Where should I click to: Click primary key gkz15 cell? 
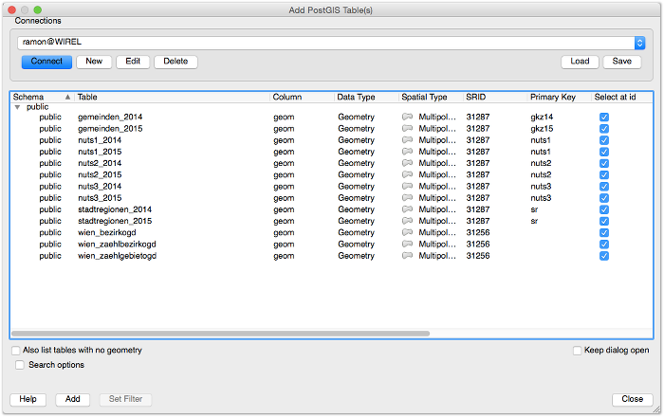click(x=542, y=128)
